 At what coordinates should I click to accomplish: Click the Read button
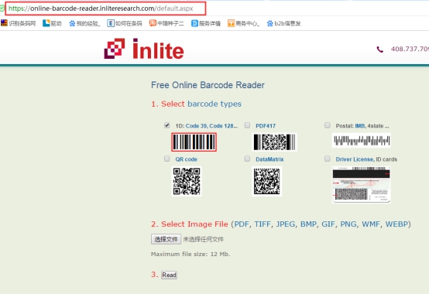tap(169, 275)
